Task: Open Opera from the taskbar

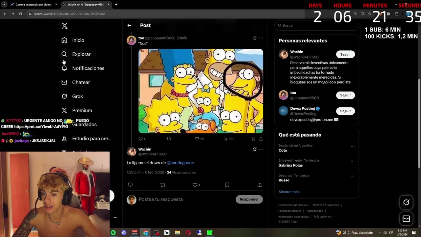Action: [188, 233]
